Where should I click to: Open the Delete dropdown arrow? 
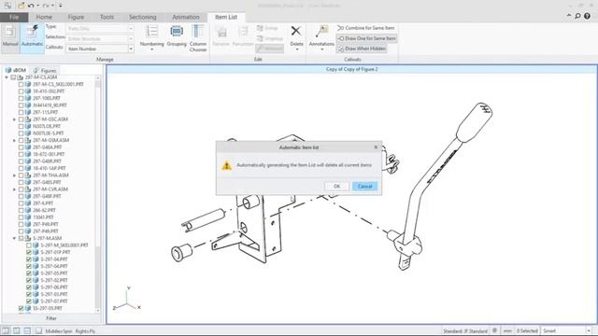click(296, 49)
